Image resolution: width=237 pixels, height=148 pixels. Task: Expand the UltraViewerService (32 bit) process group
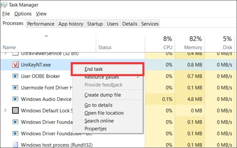[x=5, y=53]
